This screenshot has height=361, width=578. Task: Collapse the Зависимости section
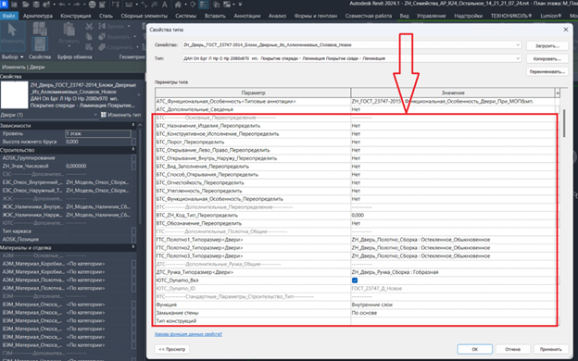pyautogui.click(x=133, y=126)
